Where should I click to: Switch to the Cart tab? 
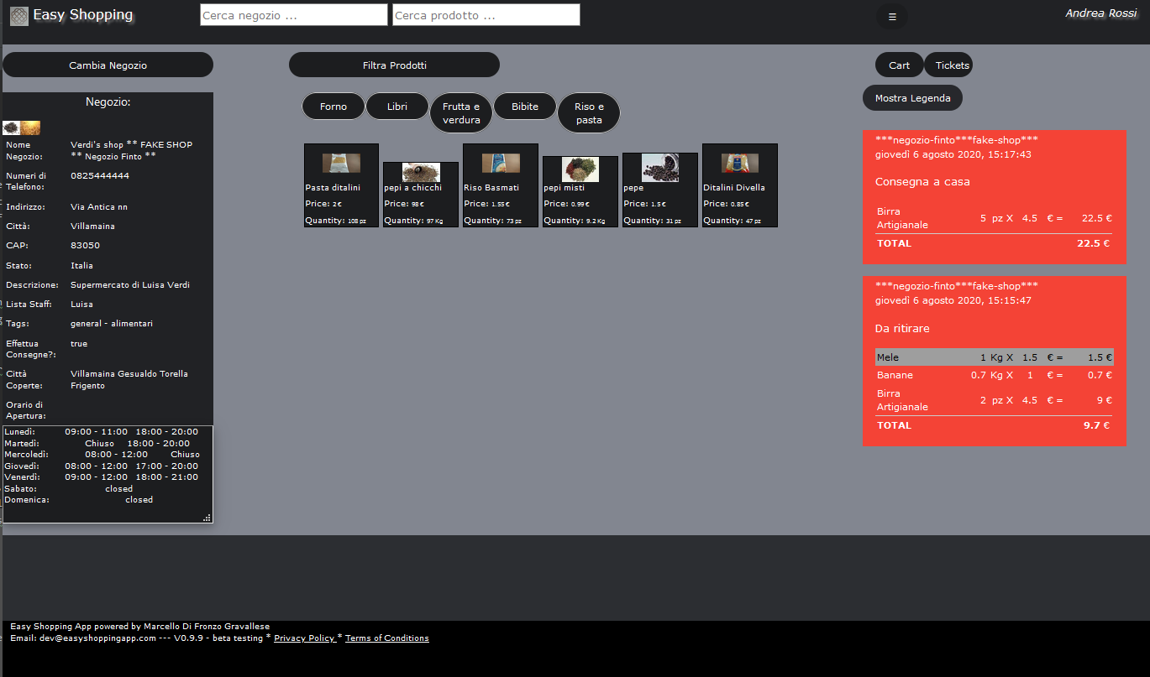pyautogui.click(x=899, y=65)
